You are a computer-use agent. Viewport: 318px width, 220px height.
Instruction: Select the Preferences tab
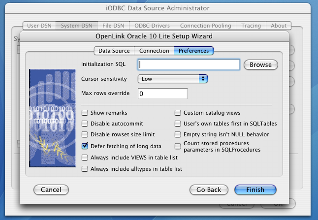(193, 51)
